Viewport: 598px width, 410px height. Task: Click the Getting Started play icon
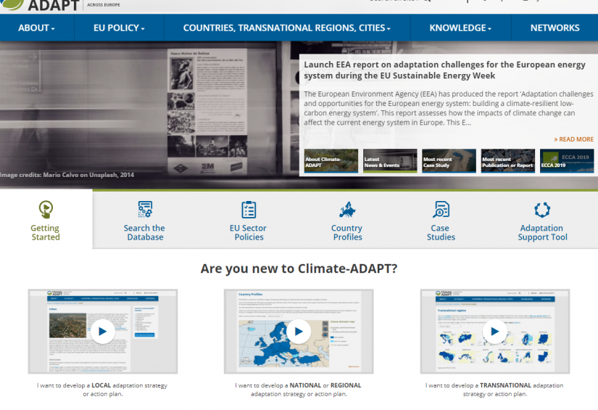point(46,209)
